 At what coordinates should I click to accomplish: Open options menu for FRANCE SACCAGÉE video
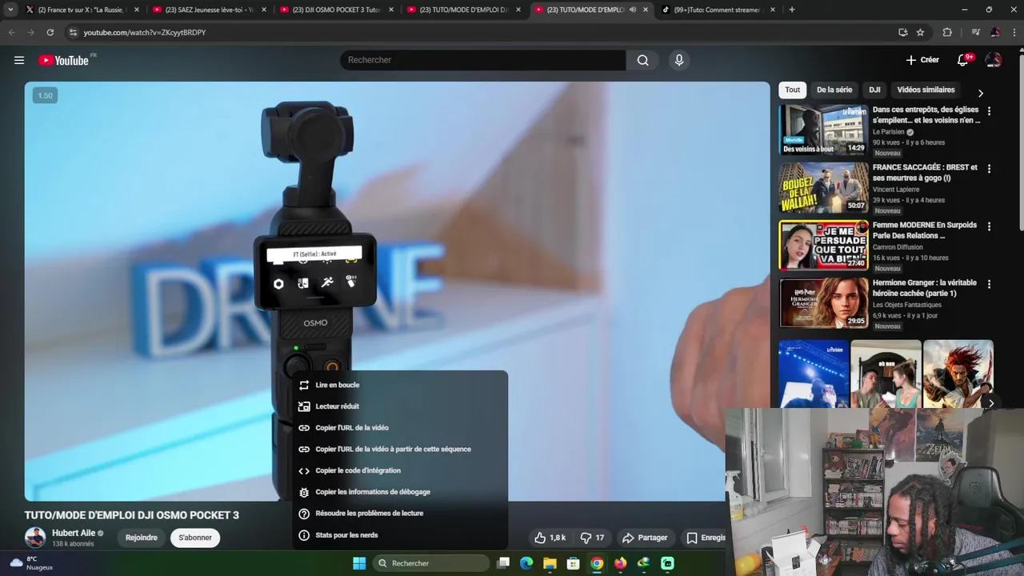(x=989, y=169)
